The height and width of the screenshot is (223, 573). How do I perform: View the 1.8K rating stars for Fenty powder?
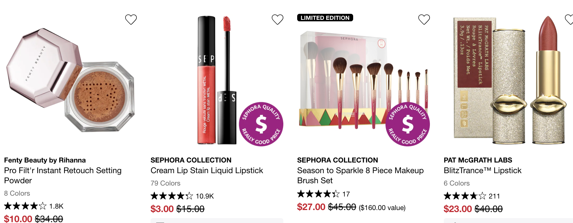(x=34, y=206)
